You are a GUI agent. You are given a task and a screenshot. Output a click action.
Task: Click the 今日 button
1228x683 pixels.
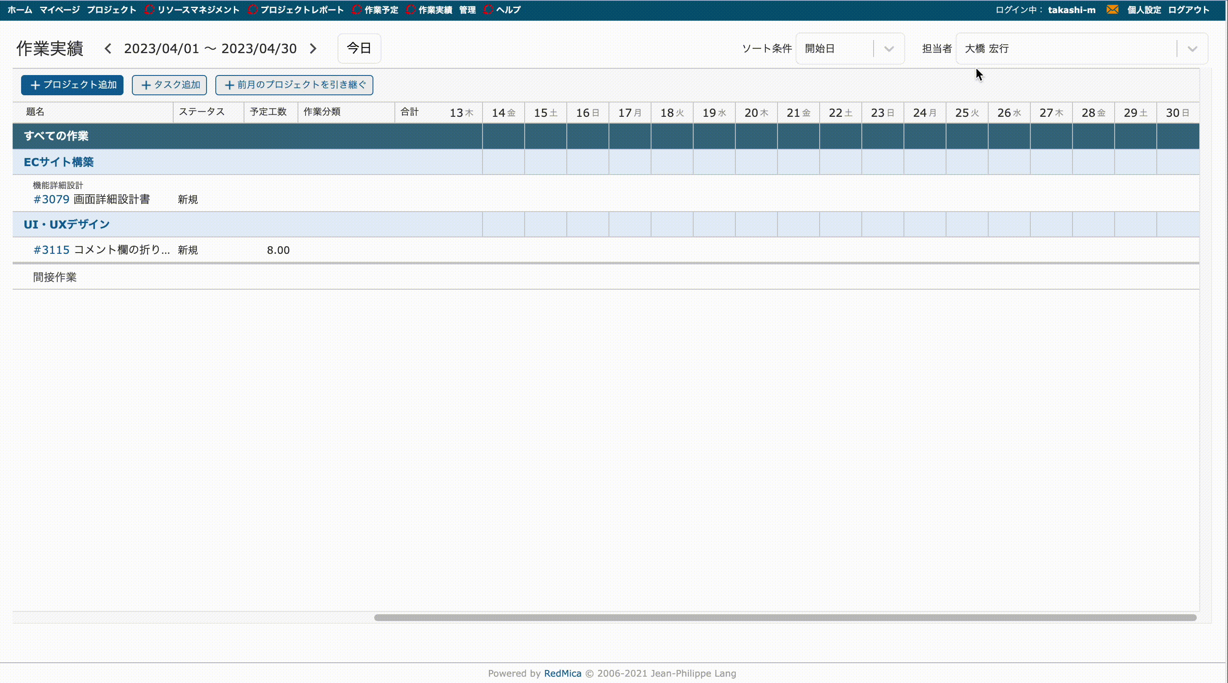click(x=359, y=48)
